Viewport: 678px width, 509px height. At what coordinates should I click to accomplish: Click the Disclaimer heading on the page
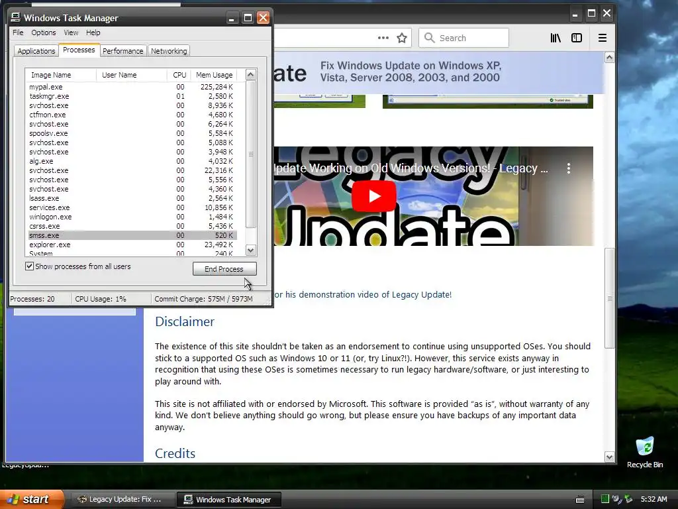pos(185,321)
